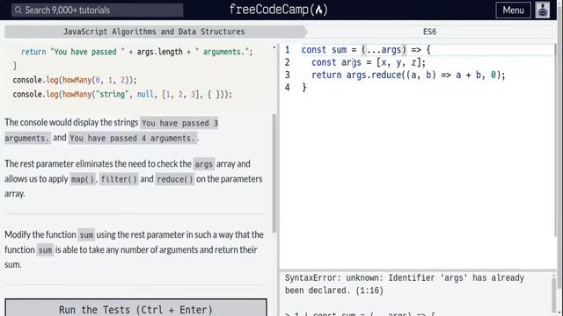Click line number 1 in editor gutter
Viewport: 563px width, 316px height.
coord(288,50)
